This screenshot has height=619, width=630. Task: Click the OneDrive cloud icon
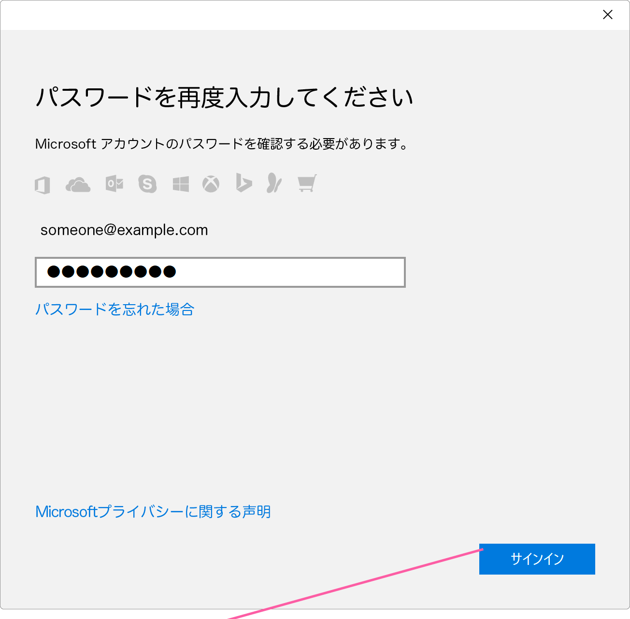pyautogui.click(x=78, y=185)
